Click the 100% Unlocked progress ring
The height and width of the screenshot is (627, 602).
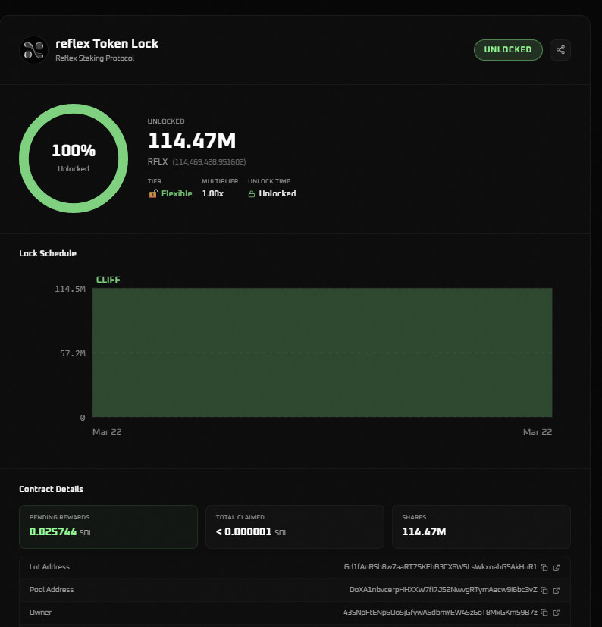click(x=74, y=158)
